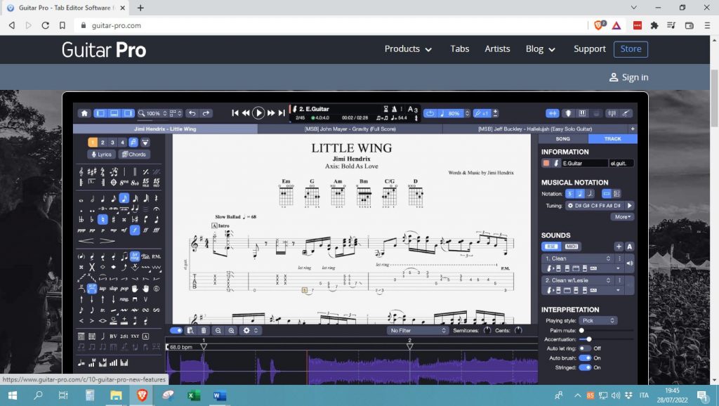Toggle the Auto let ring switch
719x406 pixels.
[x=584, y=348]
